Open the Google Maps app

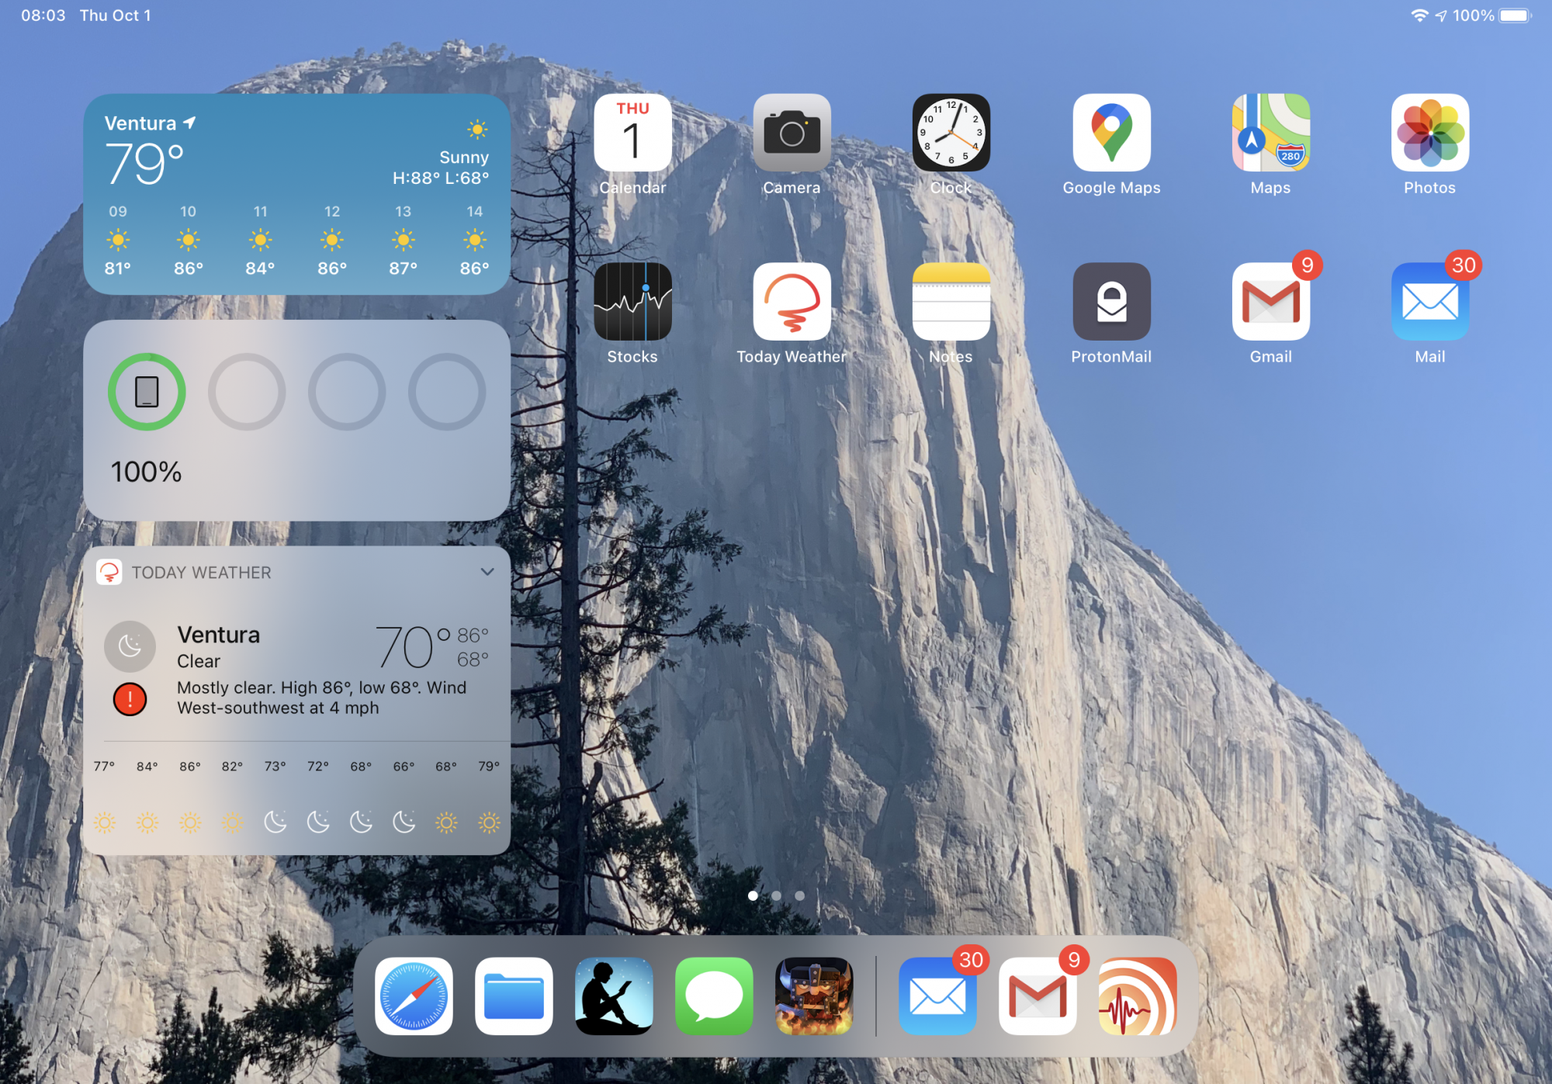(x=1111, y=133)
